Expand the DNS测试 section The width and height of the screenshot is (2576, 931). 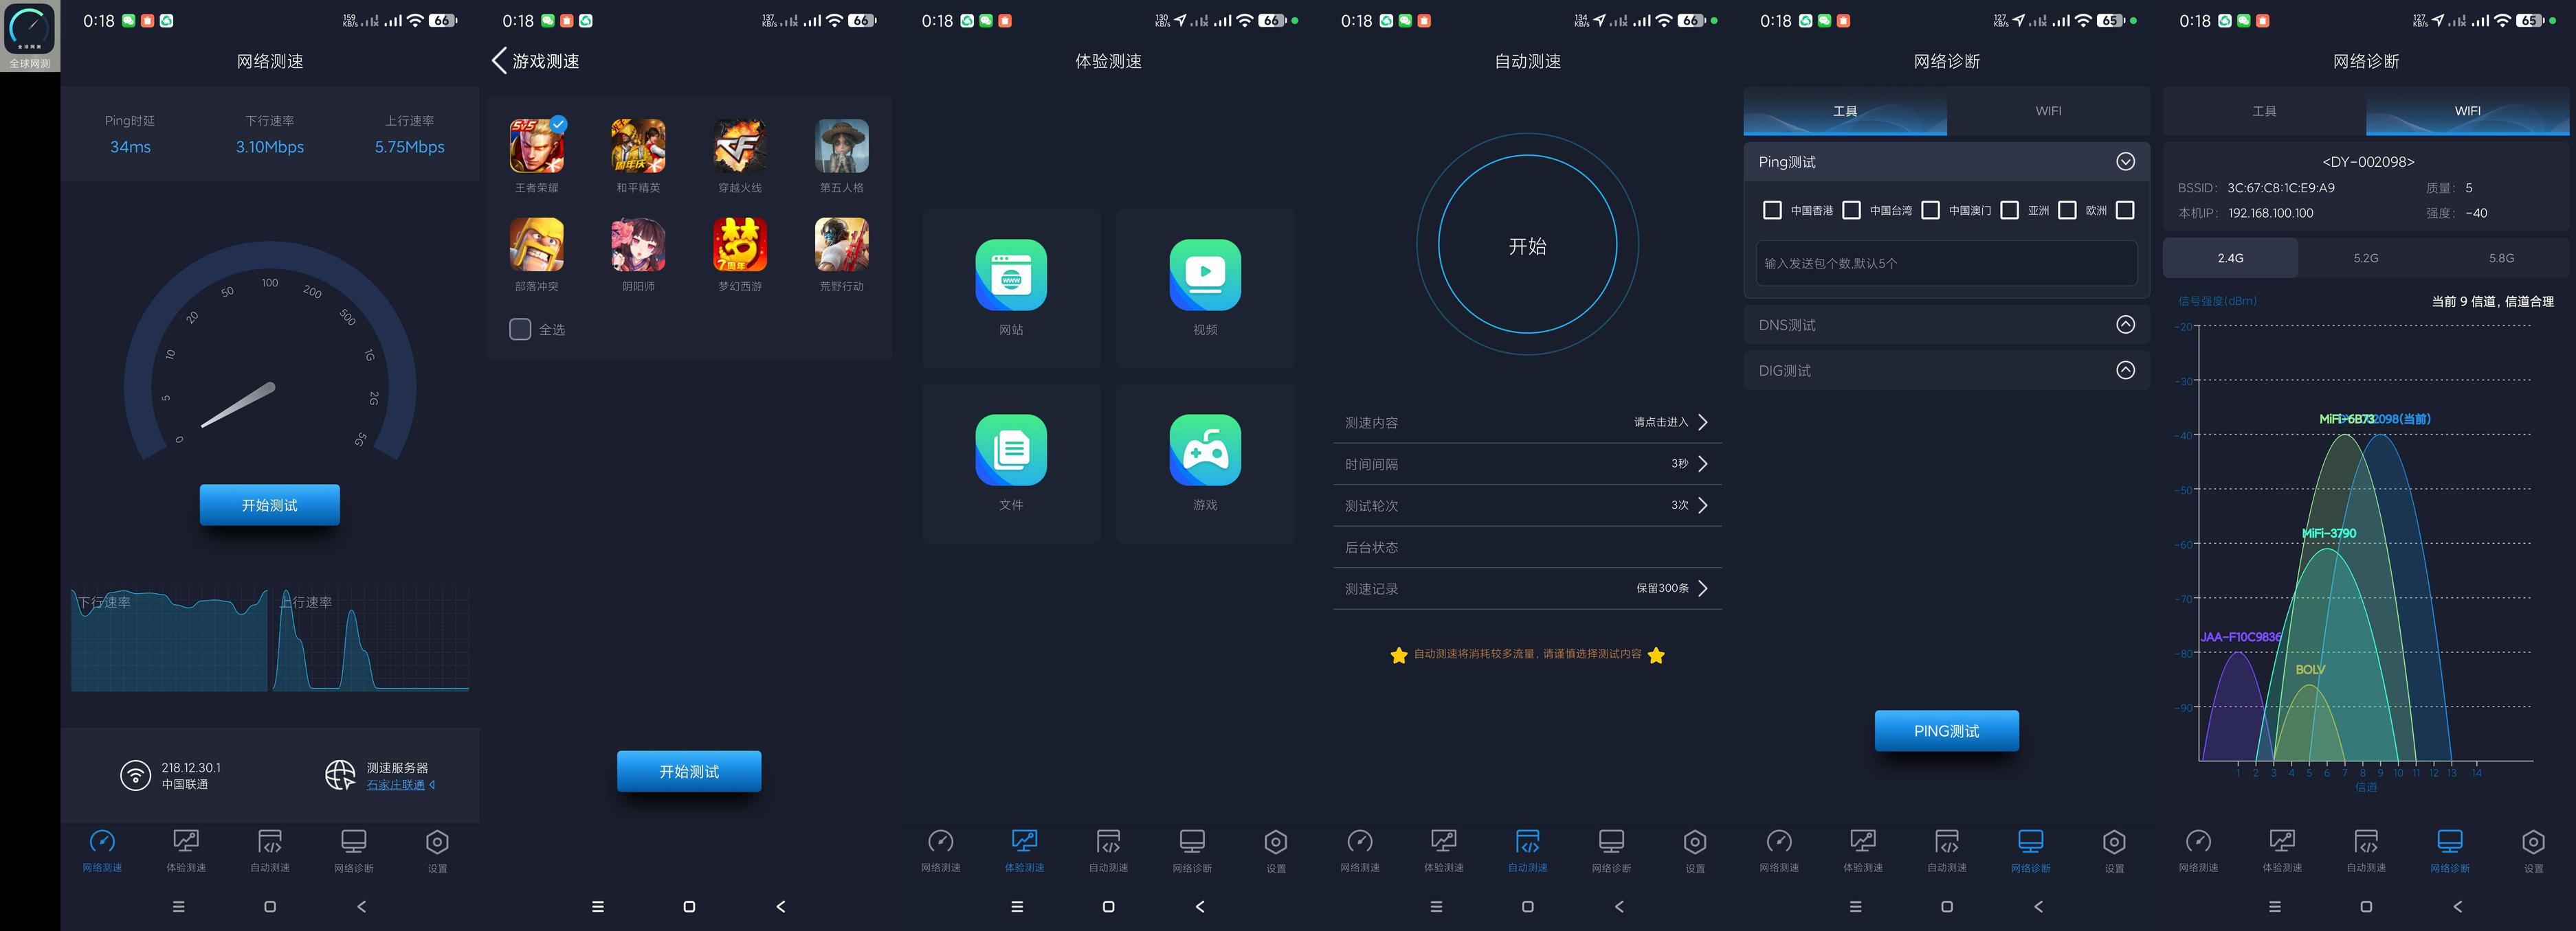pyautogui.click(x=2125, y=325)
